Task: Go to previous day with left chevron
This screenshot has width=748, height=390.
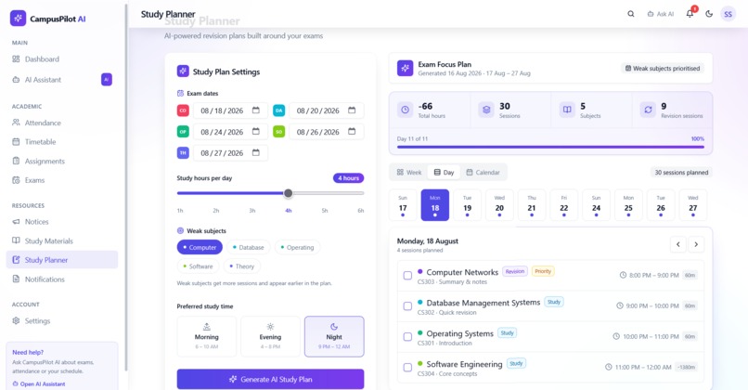Action: (x=677, y=244)
